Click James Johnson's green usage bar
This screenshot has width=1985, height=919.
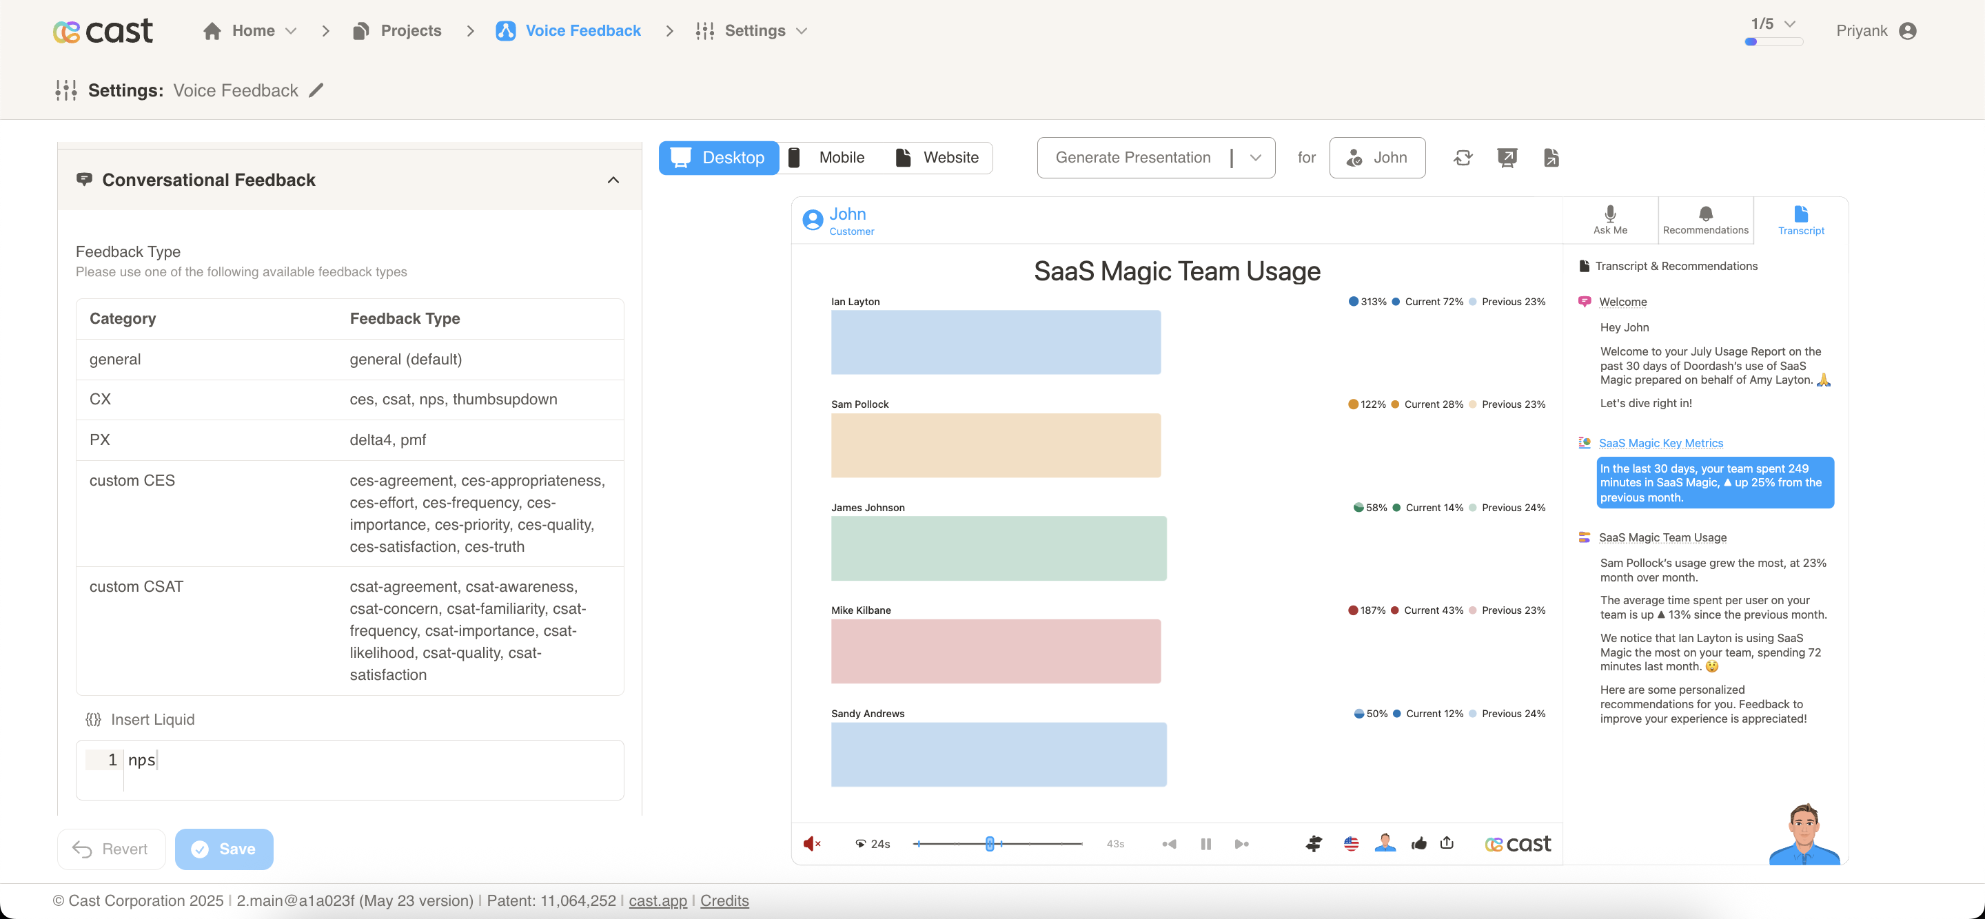999,548
